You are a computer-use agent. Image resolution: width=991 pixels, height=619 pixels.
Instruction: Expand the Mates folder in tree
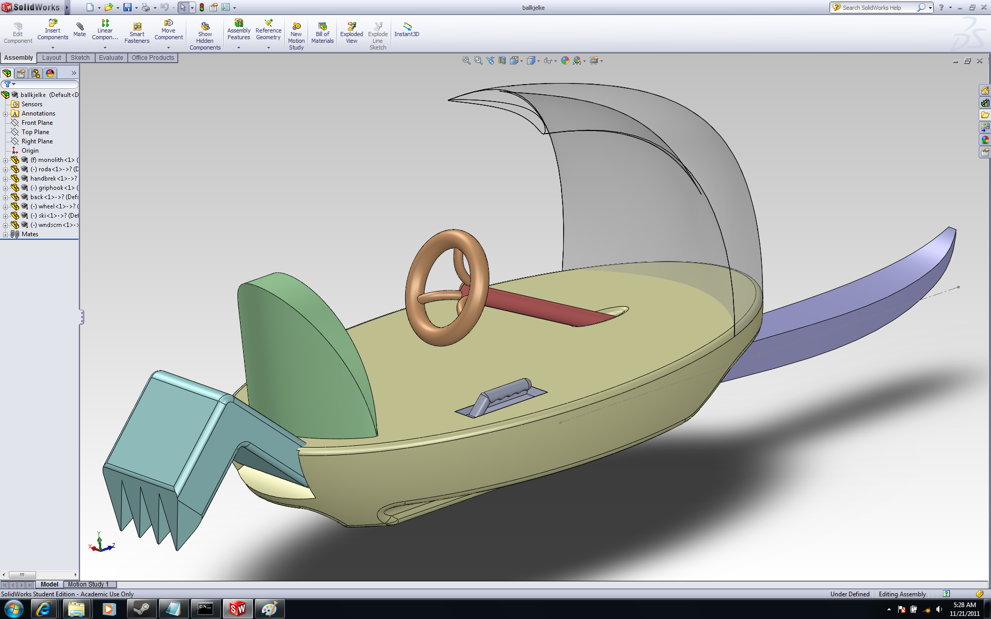pyautogui.click(x=5, y=235)
